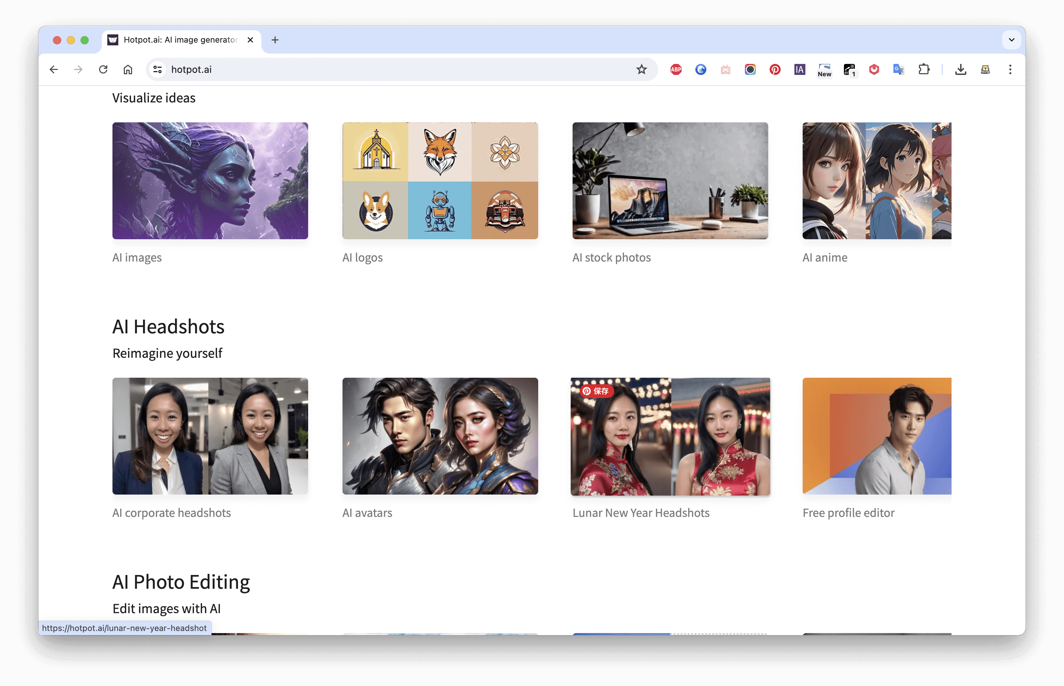This screenshot has width=1064, height=686.
Task: Open the red shield extension icon
Action: [874, 69]
